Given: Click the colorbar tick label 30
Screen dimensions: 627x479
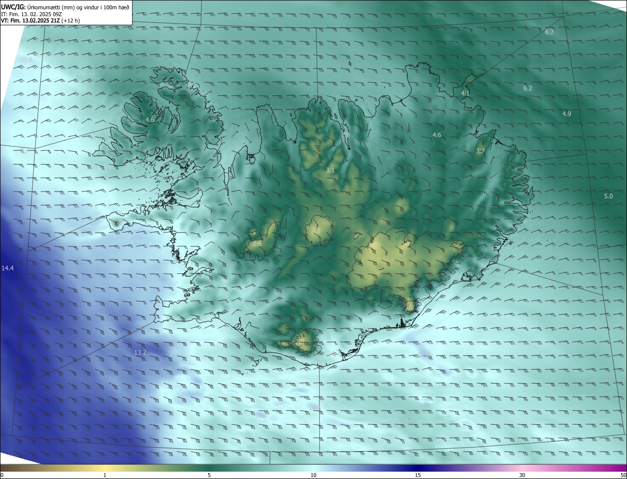Looking at the screenshot, I should pos(522,476).
